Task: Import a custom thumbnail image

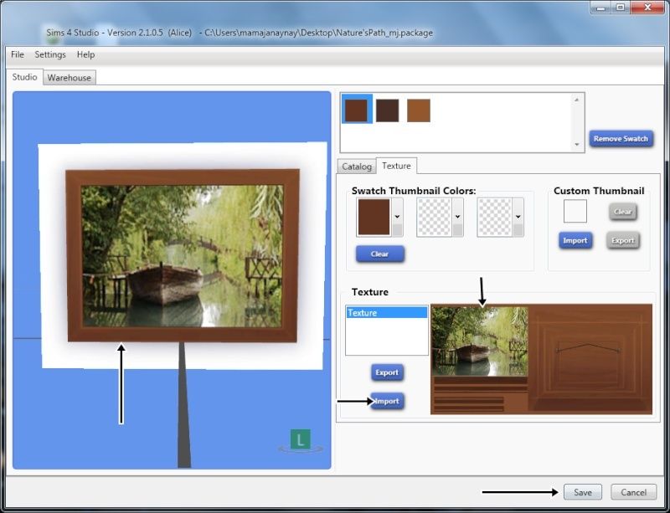Action: click(x=575, y=240)
